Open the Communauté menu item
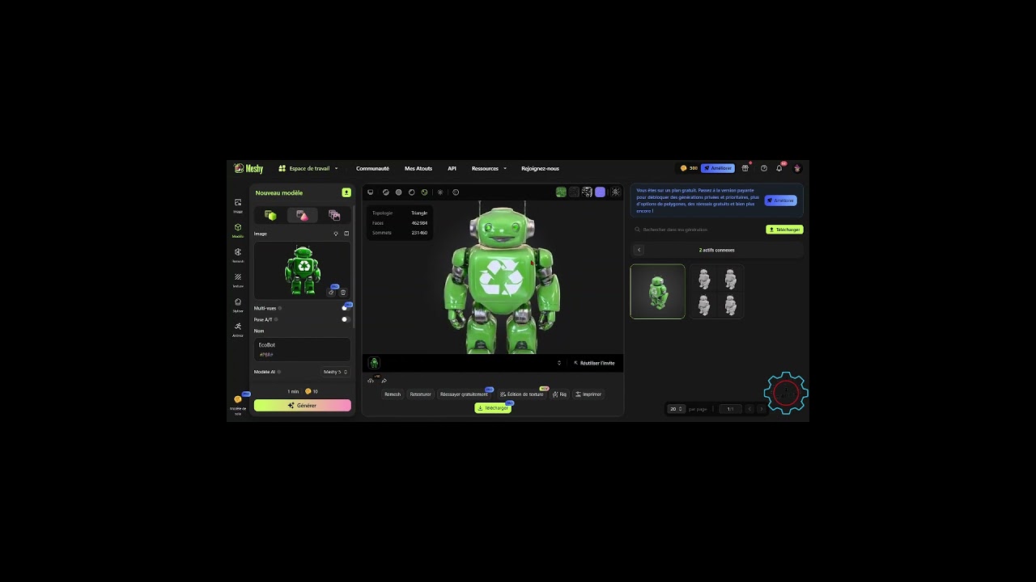 coord(372,168)
